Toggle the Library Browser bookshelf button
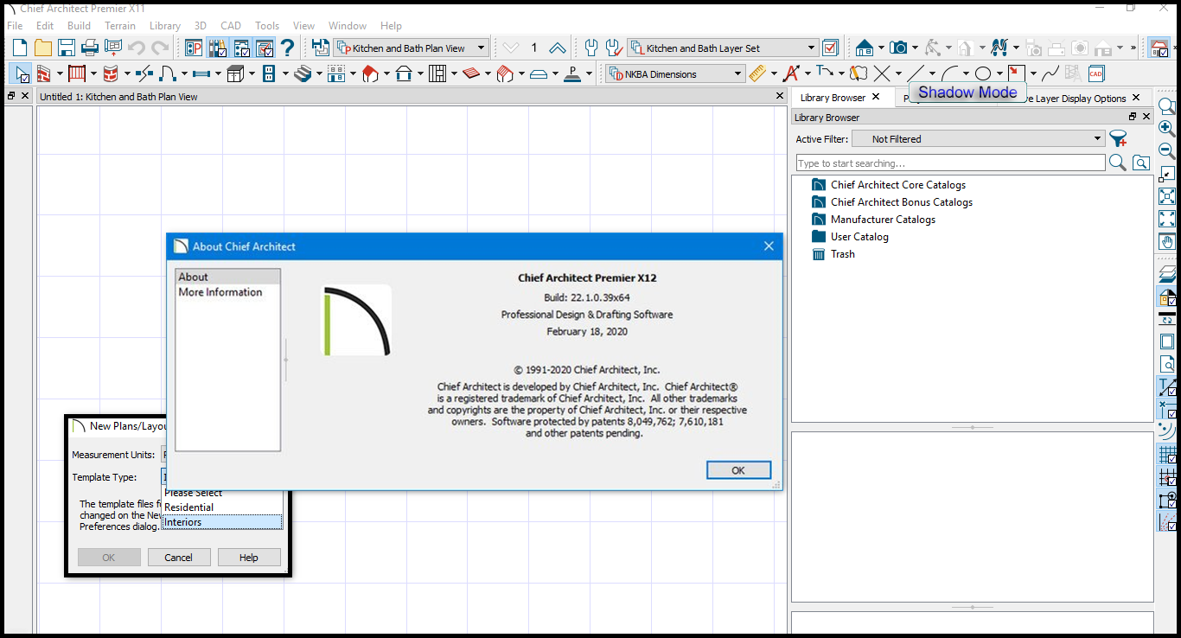 (217, 48)
